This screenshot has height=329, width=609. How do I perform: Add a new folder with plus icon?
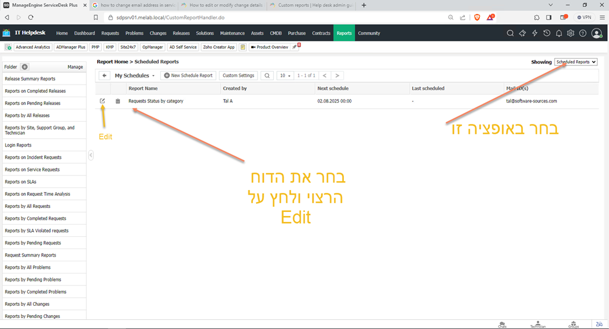(25, 67)
